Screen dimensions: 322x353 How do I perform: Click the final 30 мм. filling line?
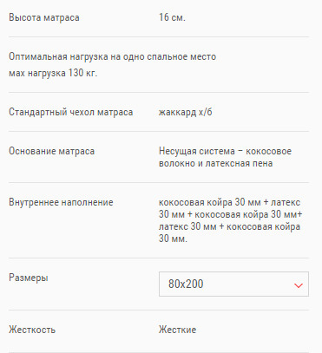pos(173,239)
